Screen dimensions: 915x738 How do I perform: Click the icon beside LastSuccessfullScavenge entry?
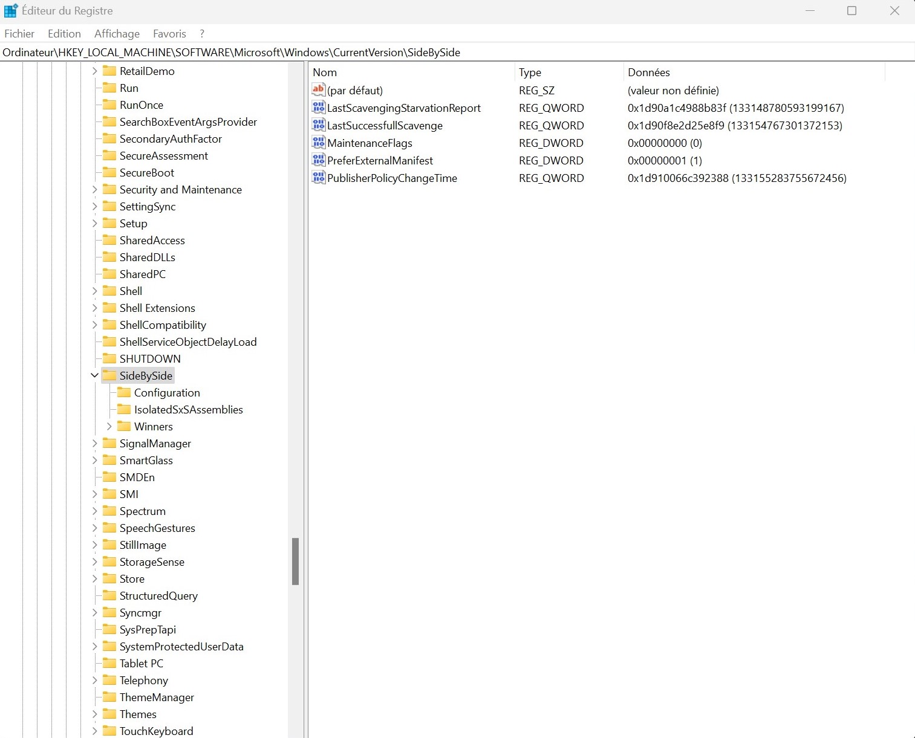tap(318, 125)
